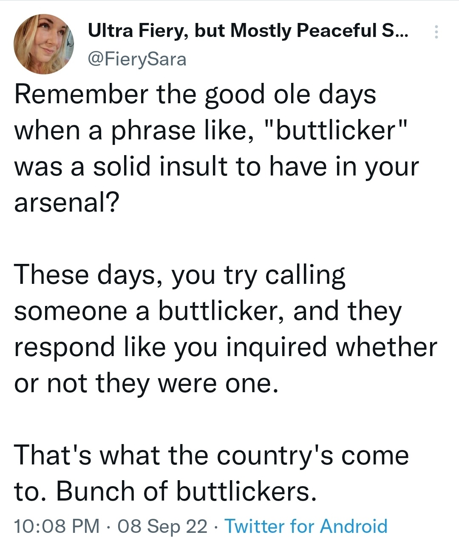Open the Ultra Fiery, but Mostly Peaceful display name
The image size is (459, 549).
tap(247, 31)
